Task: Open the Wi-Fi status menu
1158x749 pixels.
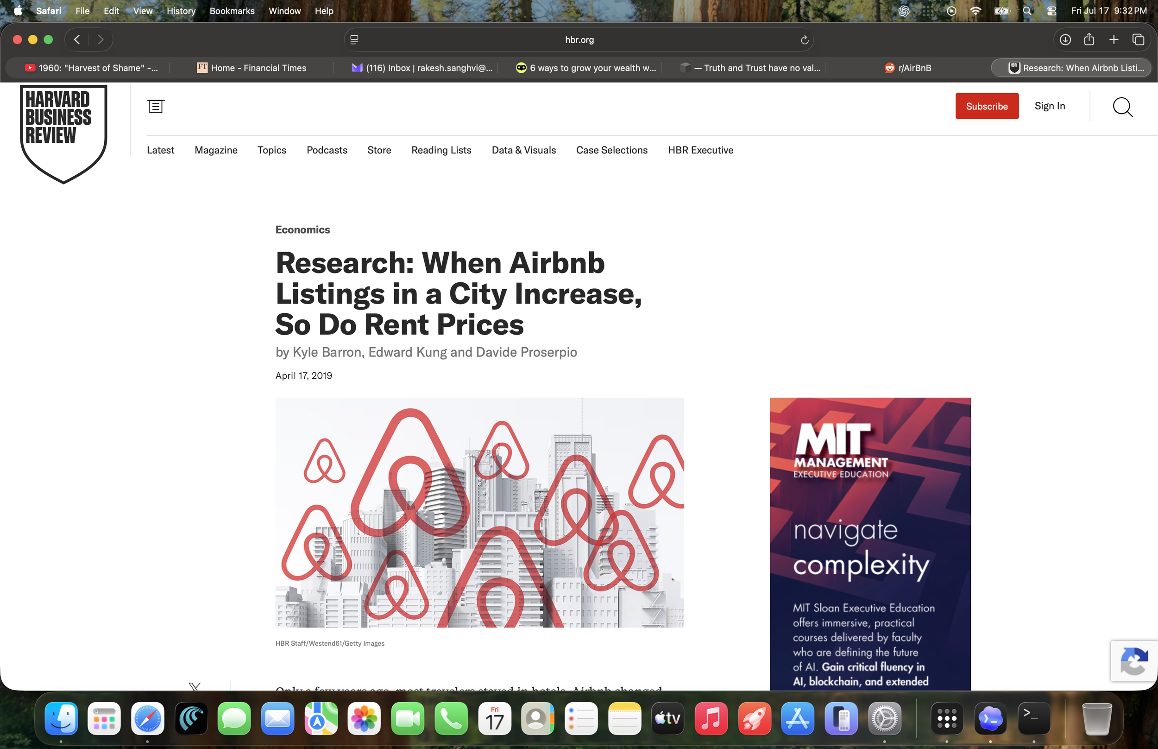Action: (x=975, y=11)
